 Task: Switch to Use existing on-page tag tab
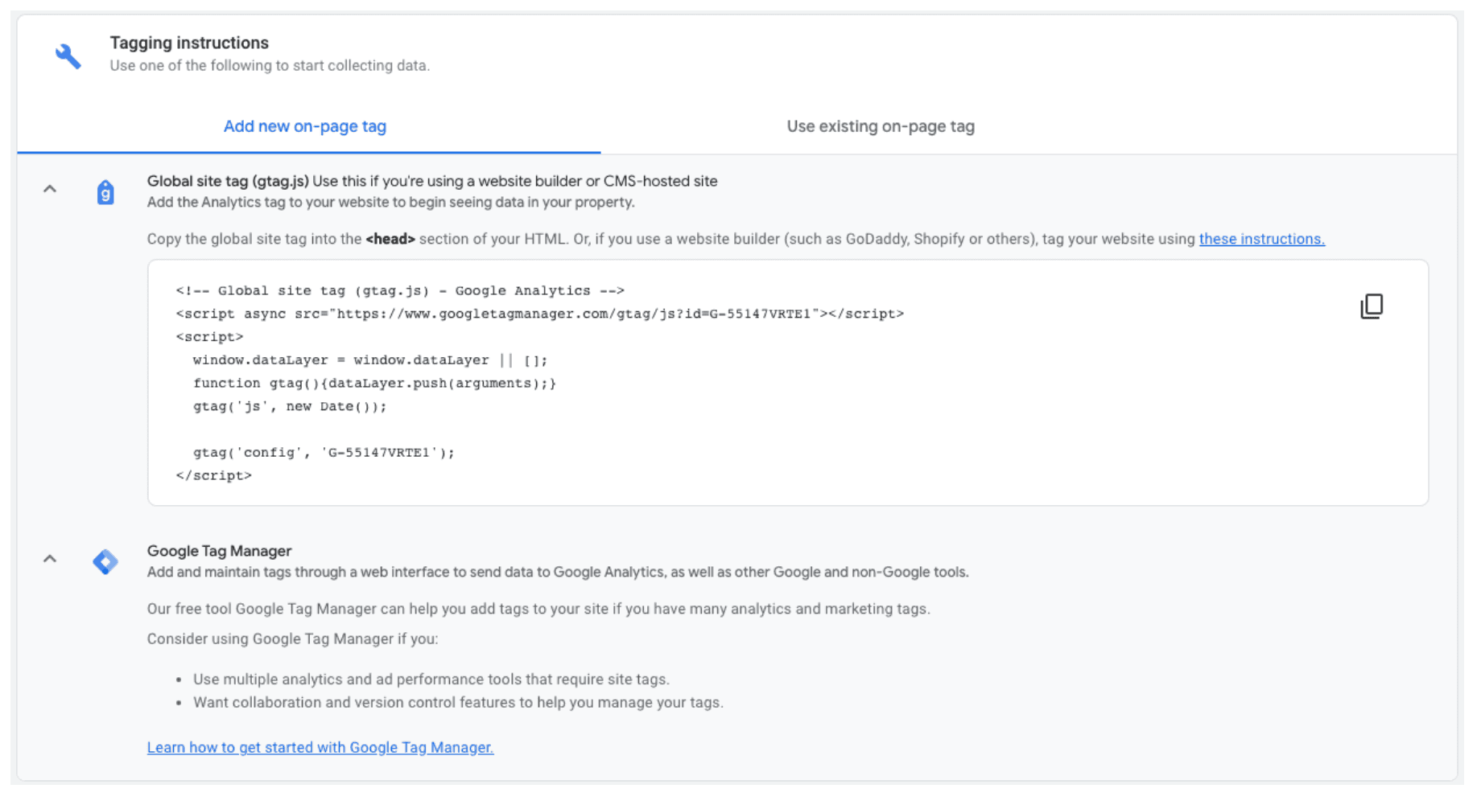881,126
